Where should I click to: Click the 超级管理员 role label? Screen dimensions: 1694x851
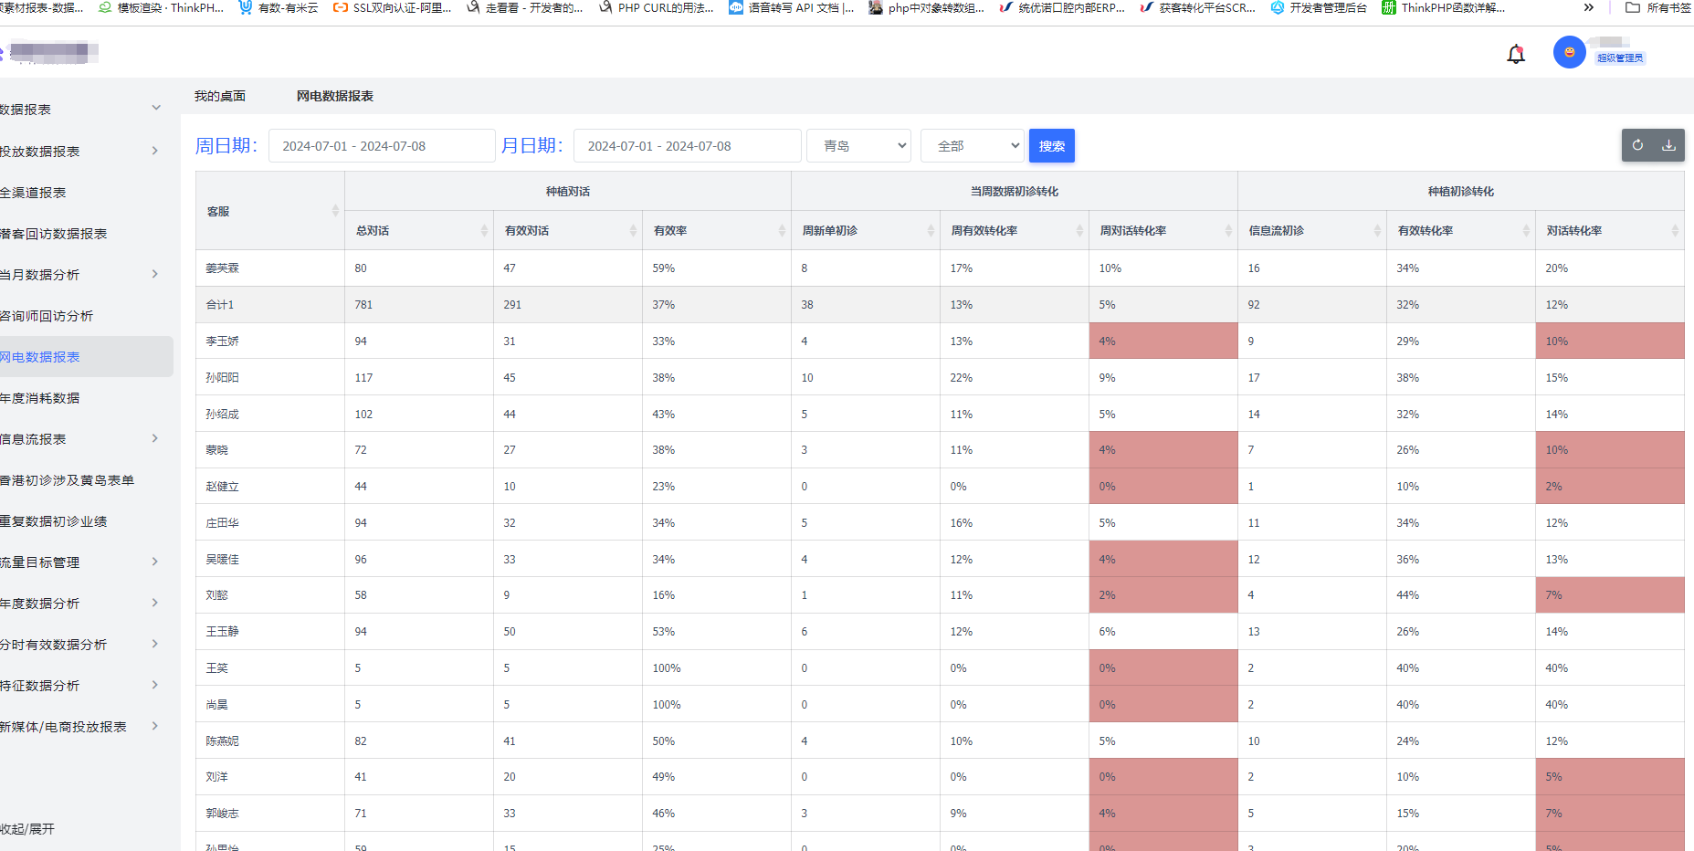[x=1620, y=58]
